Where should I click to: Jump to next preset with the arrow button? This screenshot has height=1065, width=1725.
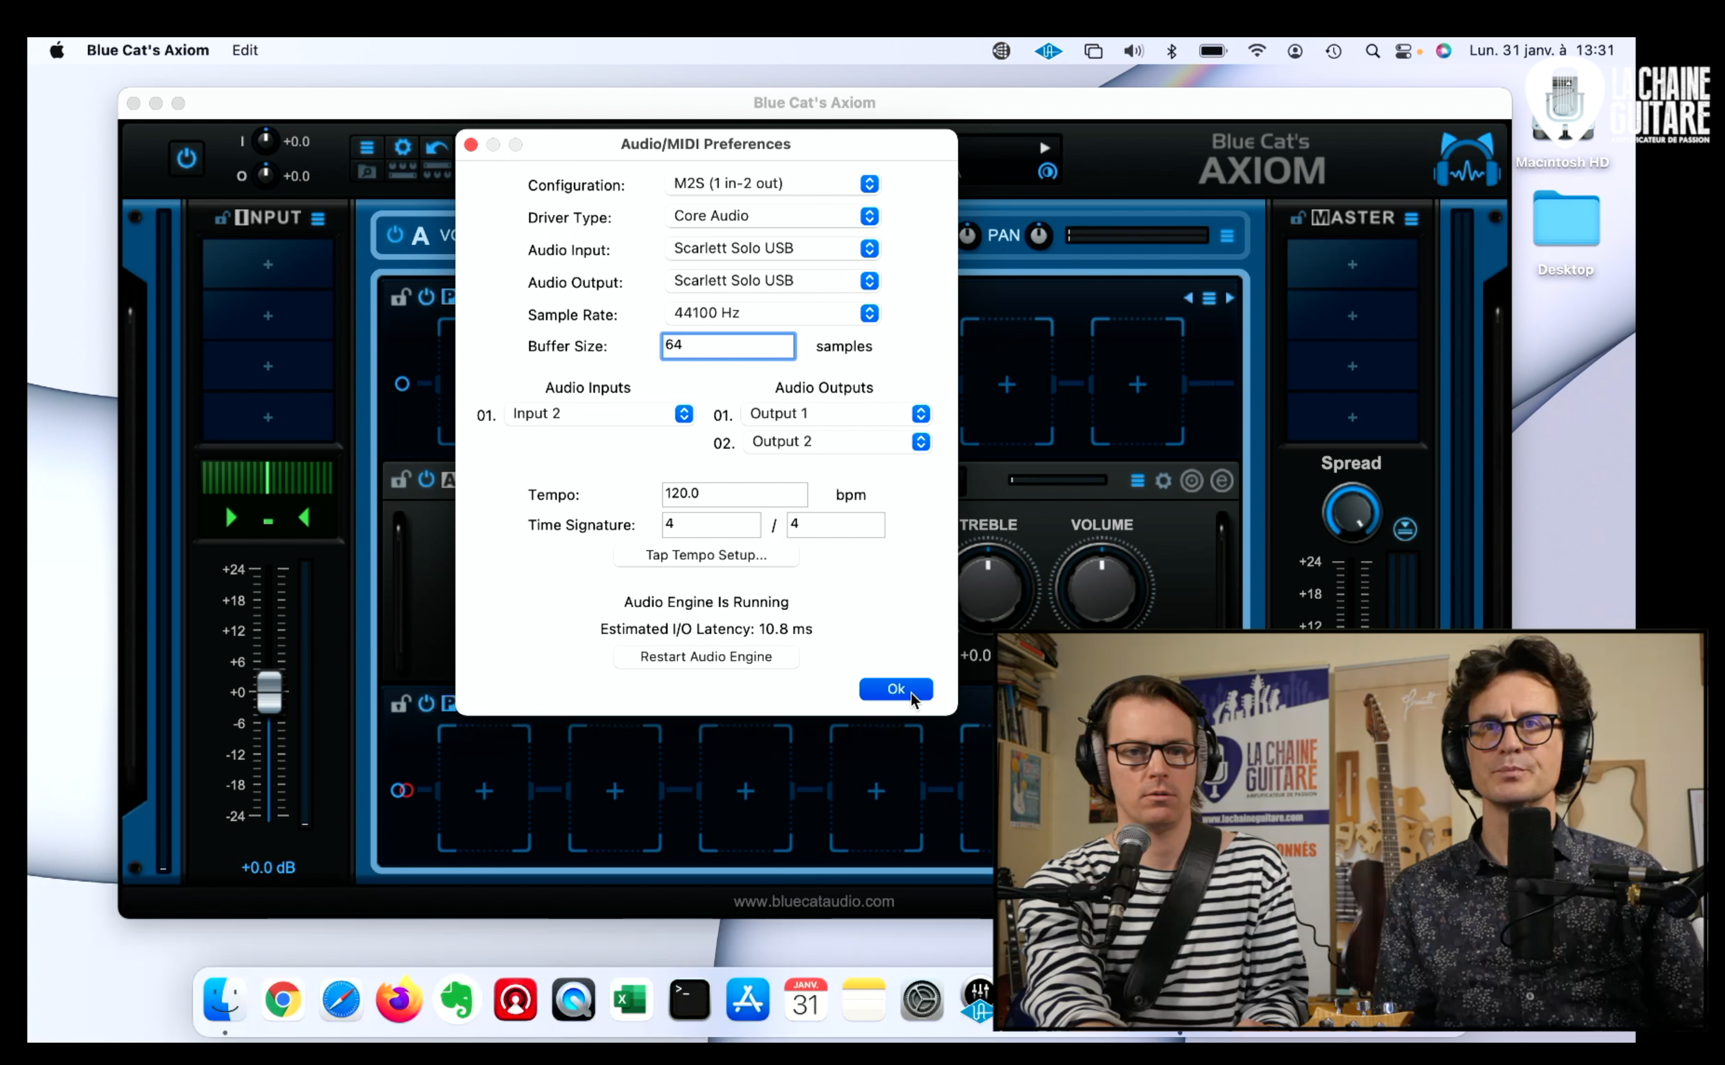[1045, 148]
